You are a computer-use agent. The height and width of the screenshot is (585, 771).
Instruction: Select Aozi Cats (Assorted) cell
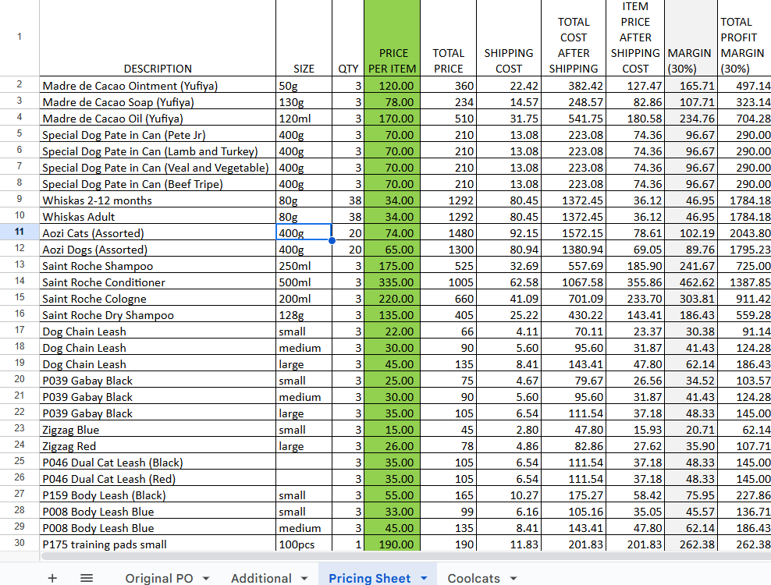pyautogui.click(x=158, y=233)
